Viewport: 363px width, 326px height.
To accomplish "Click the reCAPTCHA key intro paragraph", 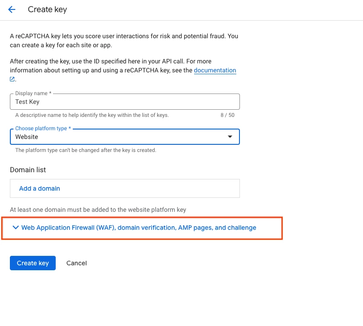I will (124, 40).
